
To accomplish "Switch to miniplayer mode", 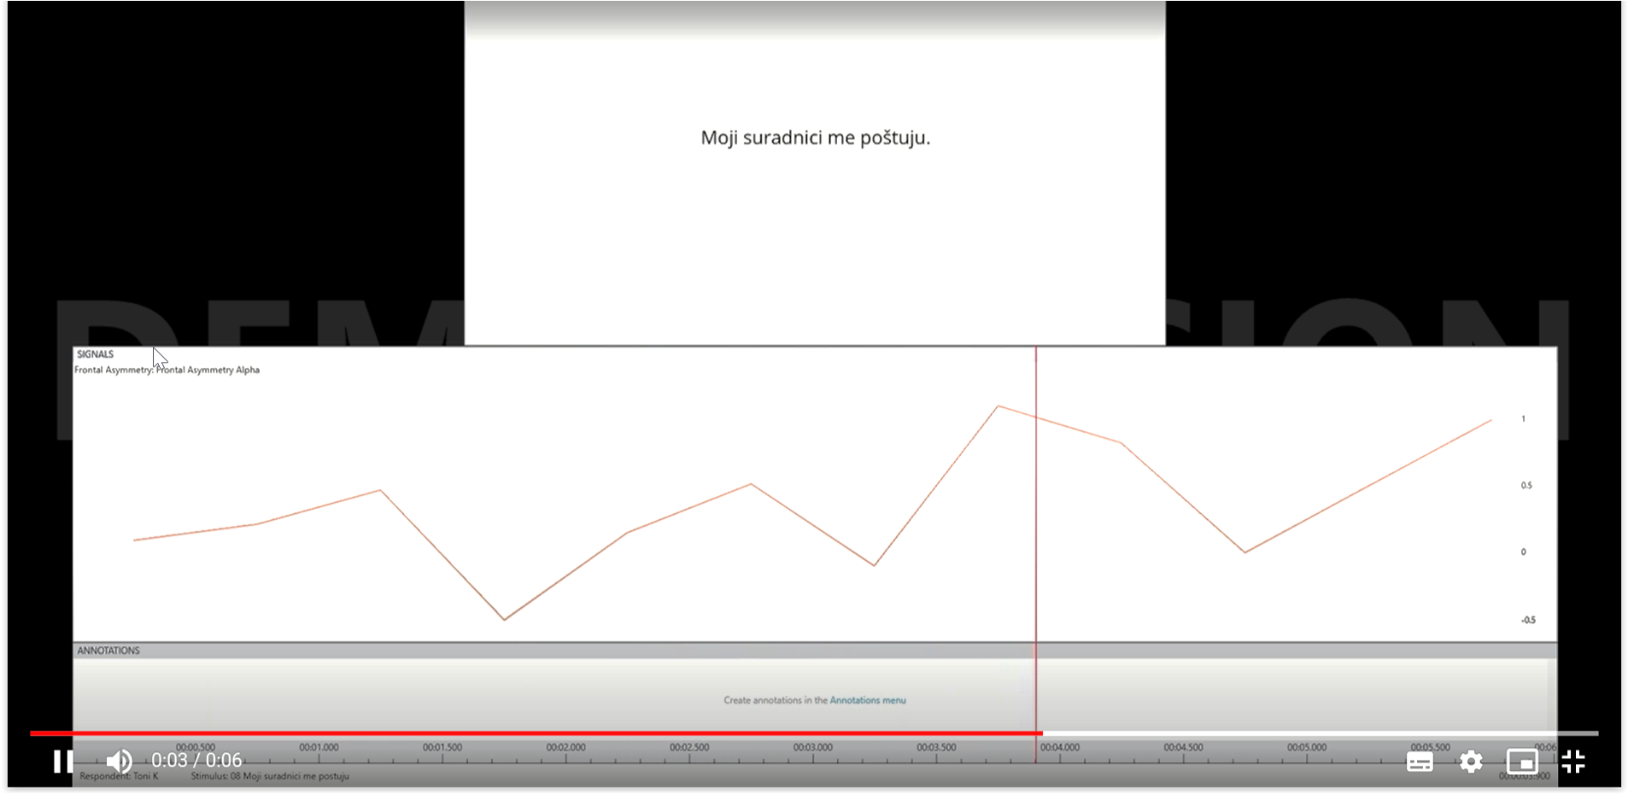I will click(x=1521, y=762).
